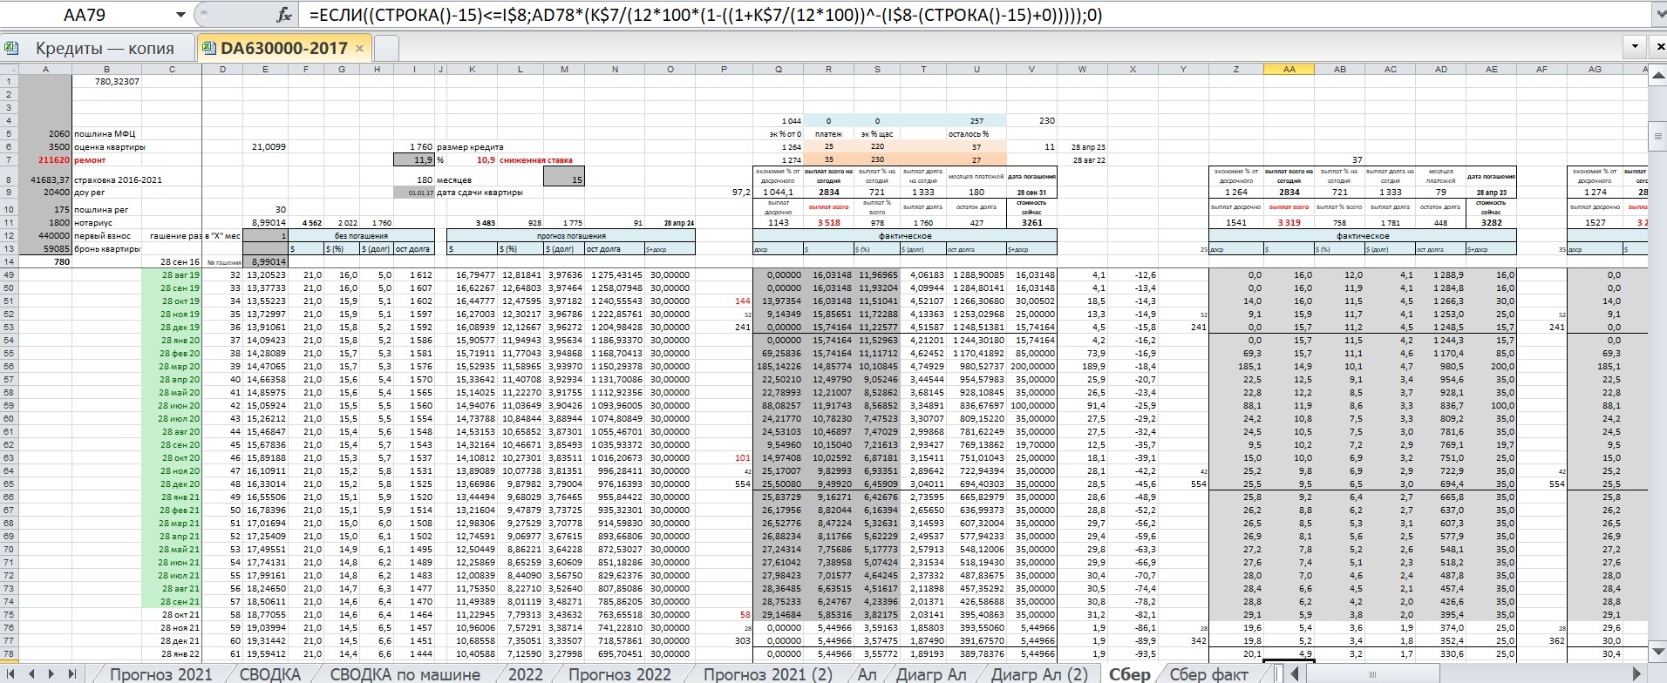
Task: Click first 'фактическое' header in column S
Action: point(905,235)
